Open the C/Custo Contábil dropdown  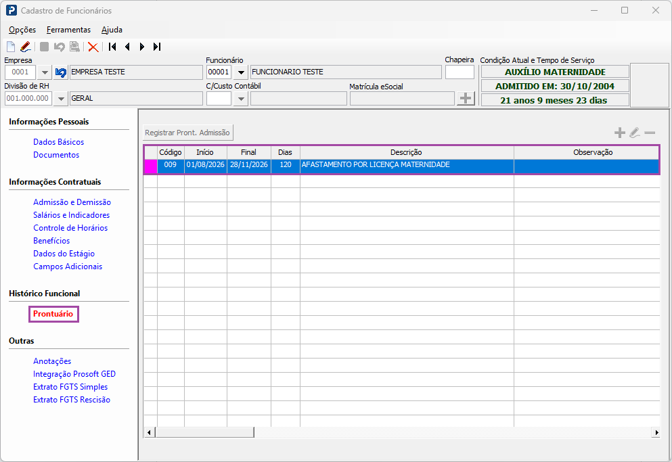point(241,99)
